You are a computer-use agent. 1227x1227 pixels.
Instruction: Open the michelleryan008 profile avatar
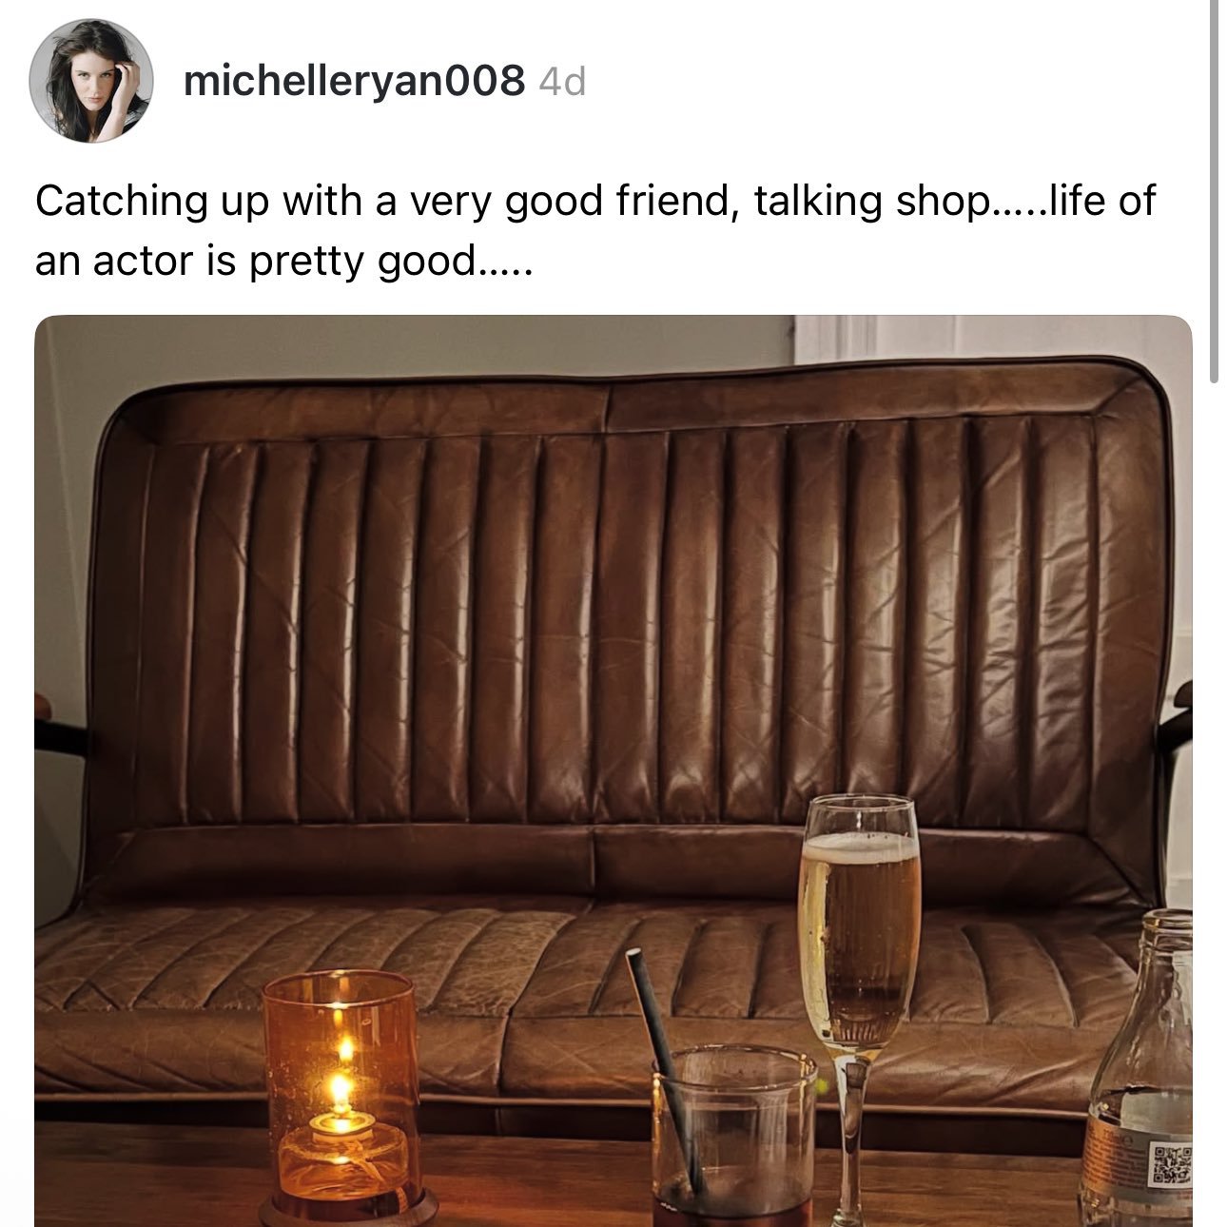[91, 81]
